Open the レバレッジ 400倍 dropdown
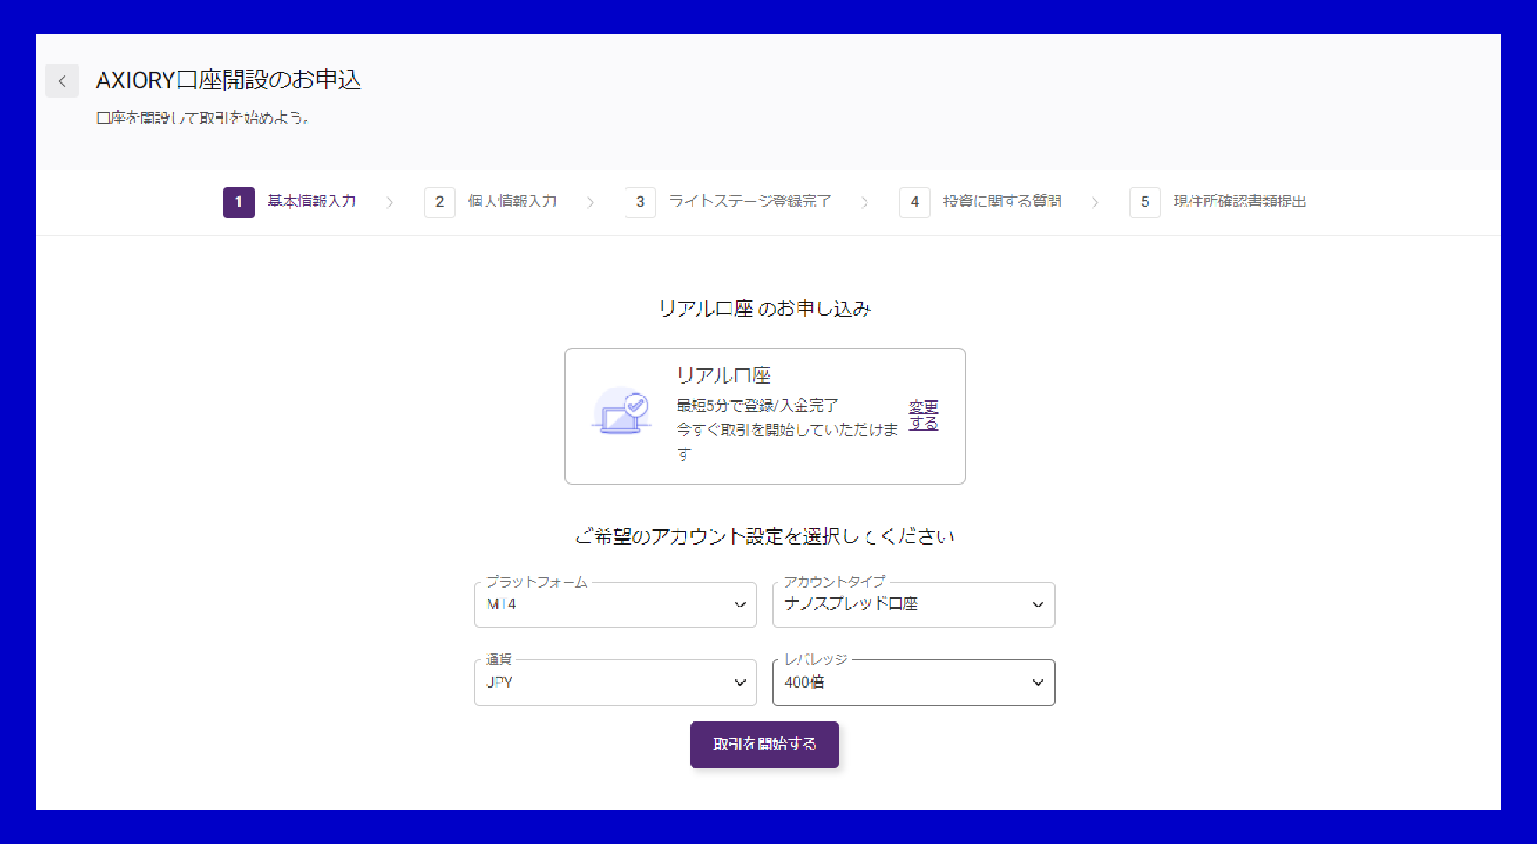 913,682
